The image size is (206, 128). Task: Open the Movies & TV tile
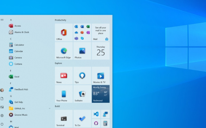(101, 75)
